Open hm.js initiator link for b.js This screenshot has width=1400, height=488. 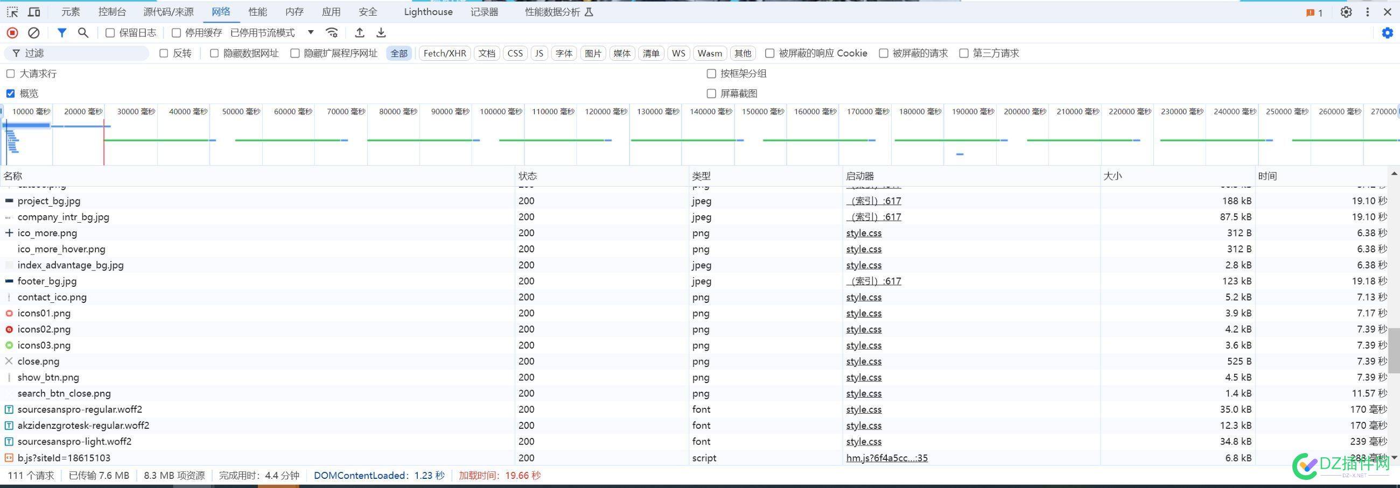[x=886, y=458]
